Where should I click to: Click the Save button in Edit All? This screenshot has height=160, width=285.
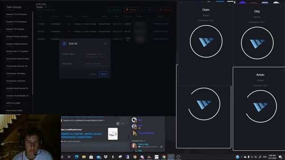(x=103, y=74)
